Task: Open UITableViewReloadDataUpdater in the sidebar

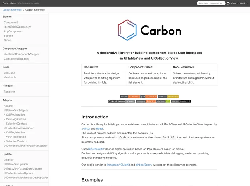Action: tap(23, 169)
